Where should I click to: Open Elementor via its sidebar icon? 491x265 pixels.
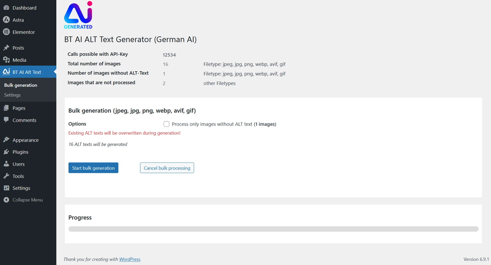pyautogui.click(x=7, y=32)
